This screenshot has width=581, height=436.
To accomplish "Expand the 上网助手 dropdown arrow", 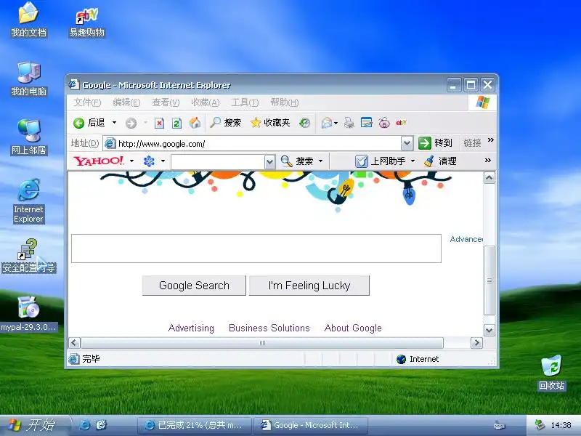I will pyautogui.click(x=413, y=161).
